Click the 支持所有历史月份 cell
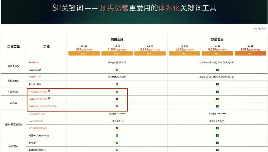The width and height of the screenshot is (268, 152). (217, 121)
